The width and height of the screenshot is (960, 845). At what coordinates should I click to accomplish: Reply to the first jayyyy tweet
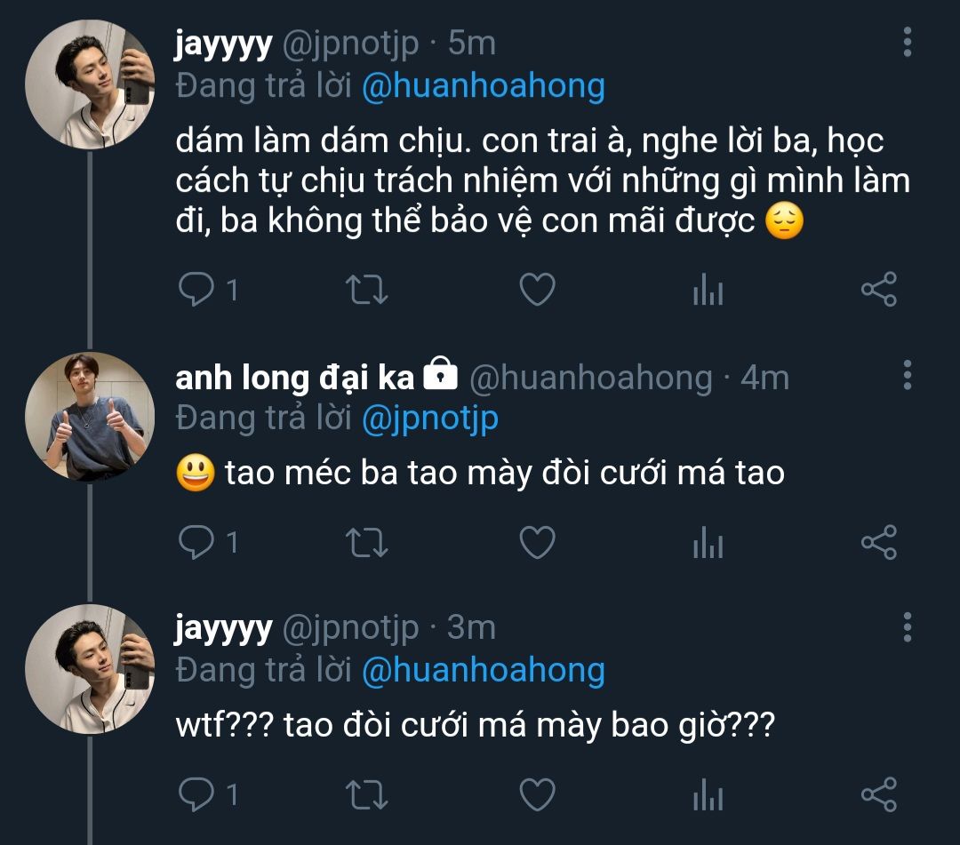pos(195,290)
